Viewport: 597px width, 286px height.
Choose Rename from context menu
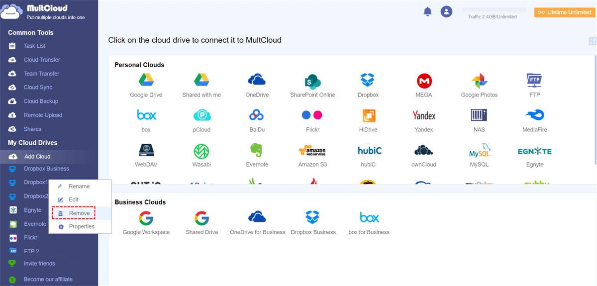[x=80, y=186]
